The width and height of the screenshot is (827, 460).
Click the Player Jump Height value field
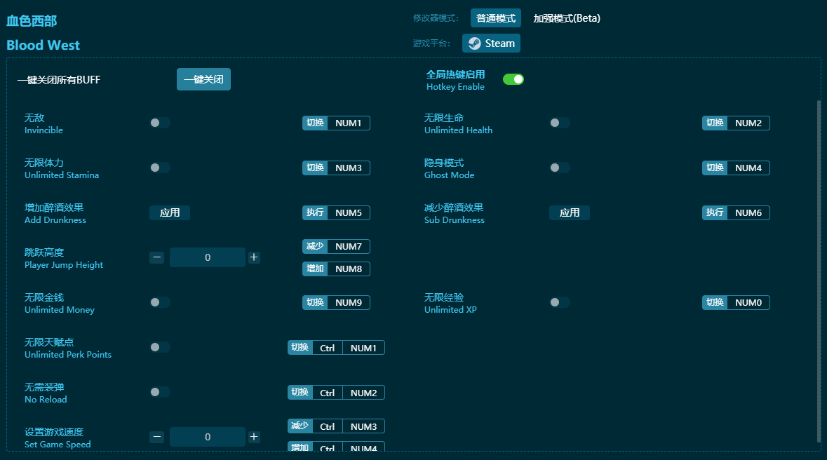(208, 257)
